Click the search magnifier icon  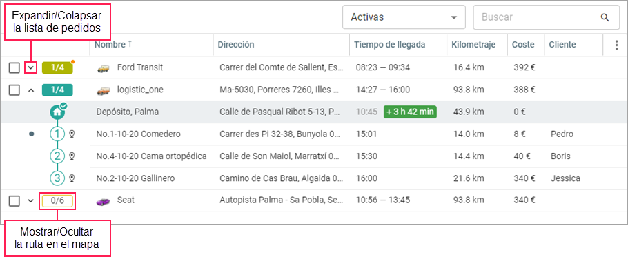pos(605,17)
